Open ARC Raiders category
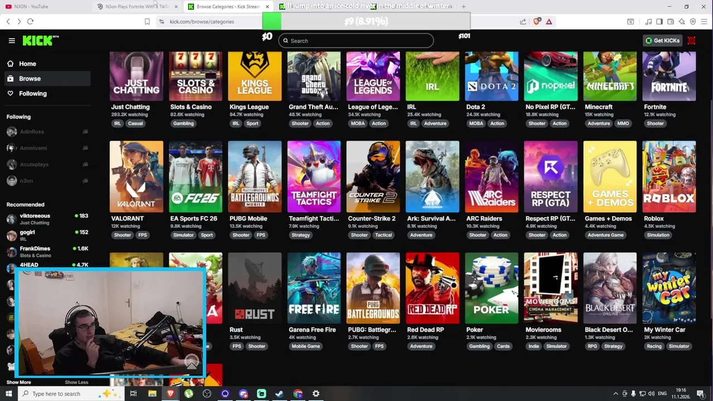The image size is (713, 401). [x=491, y=177]
